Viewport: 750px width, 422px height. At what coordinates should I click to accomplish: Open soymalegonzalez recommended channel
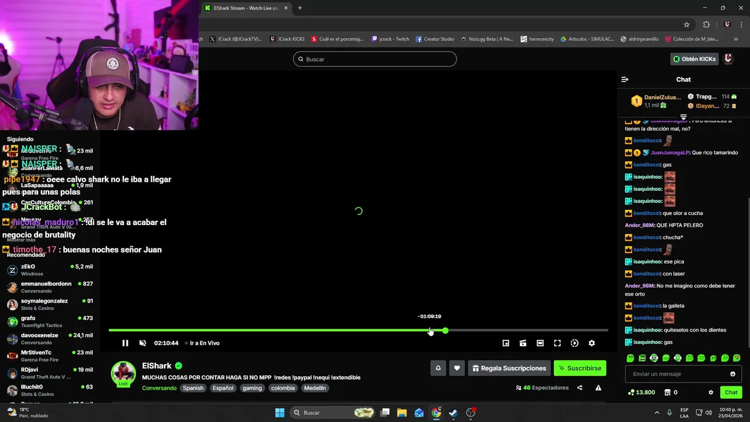[x=50, y=304]
